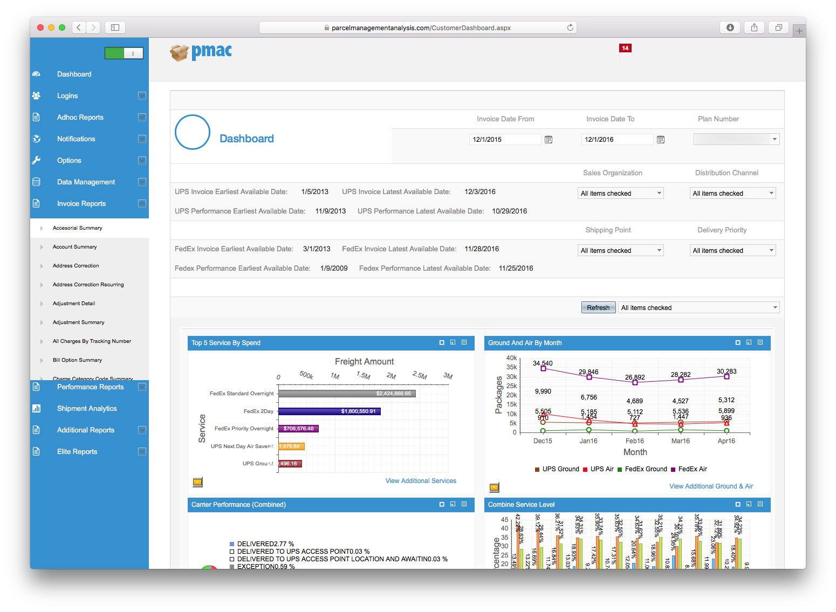The height and width of the screenshot is (612, 836).
Task: Click the Refresh button
Action: pyautogui.click(x=598, y=307)
